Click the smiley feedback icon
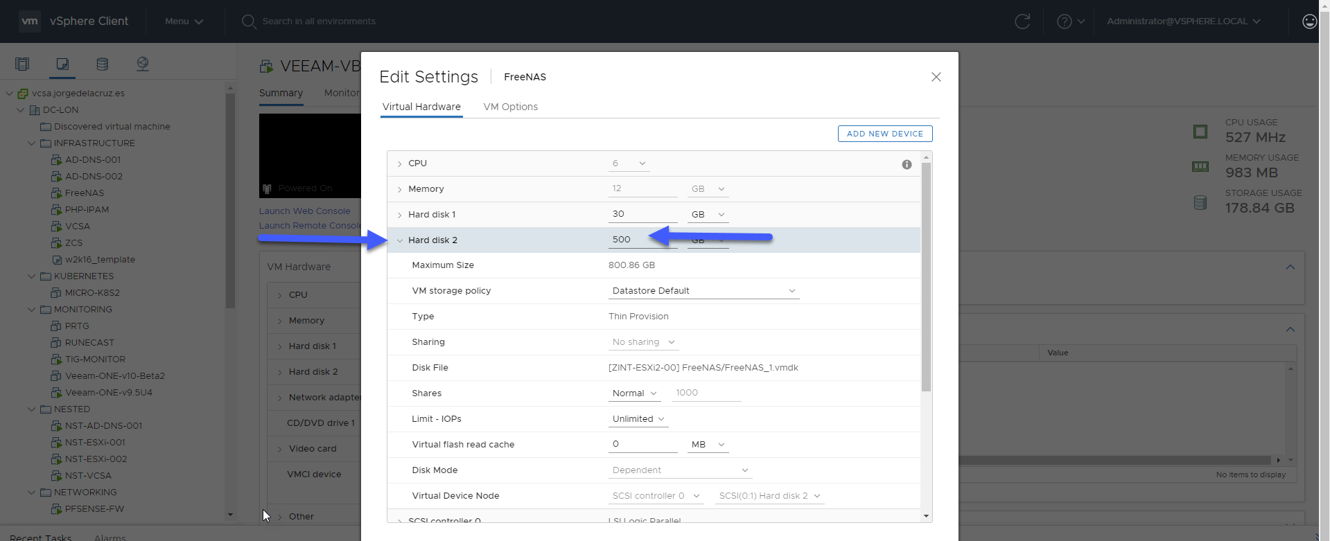Screen dimensions: 1330x541 (x=1309, y=21)
